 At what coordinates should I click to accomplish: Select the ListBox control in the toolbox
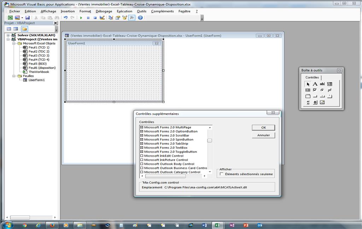[308, 90]
